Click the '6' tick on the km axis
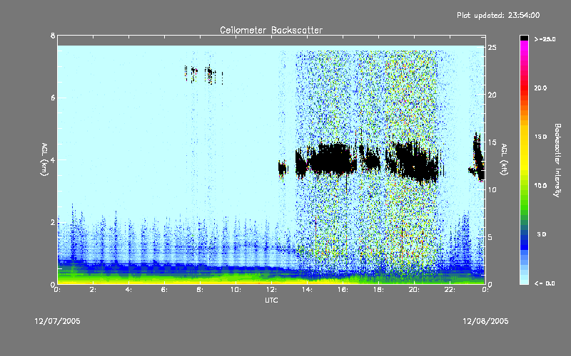Viewport: 571px width, 356px height. pos(53,98)
